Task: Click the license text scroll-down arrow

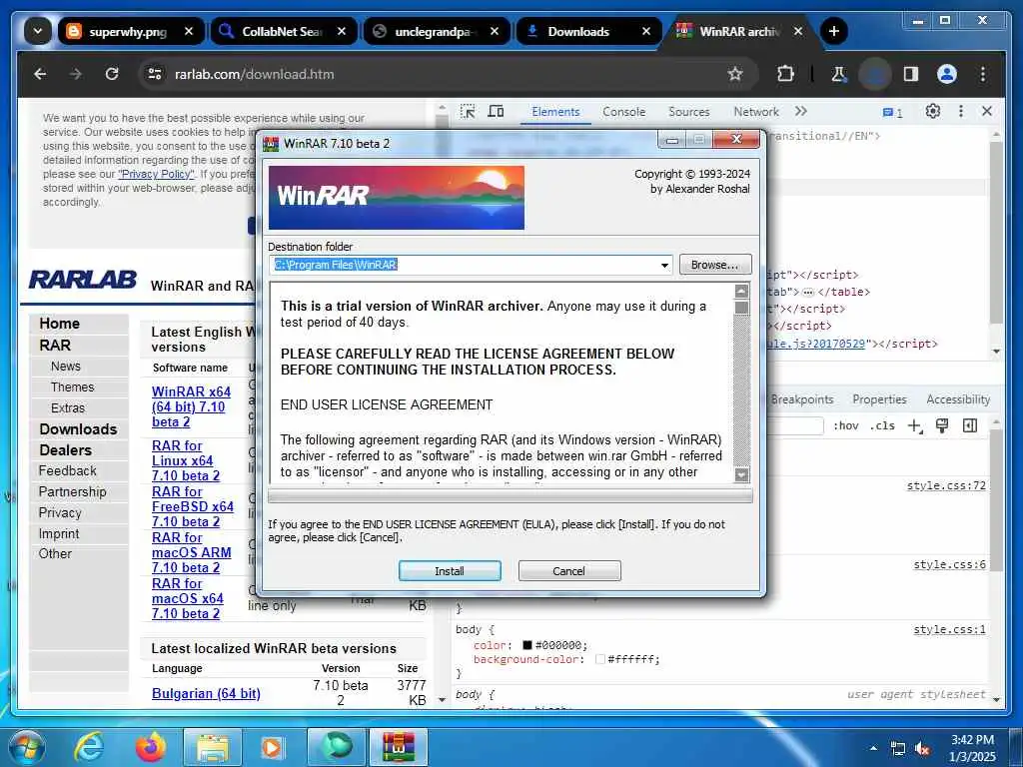Action: pyautogui.click(x=741, y=474)
